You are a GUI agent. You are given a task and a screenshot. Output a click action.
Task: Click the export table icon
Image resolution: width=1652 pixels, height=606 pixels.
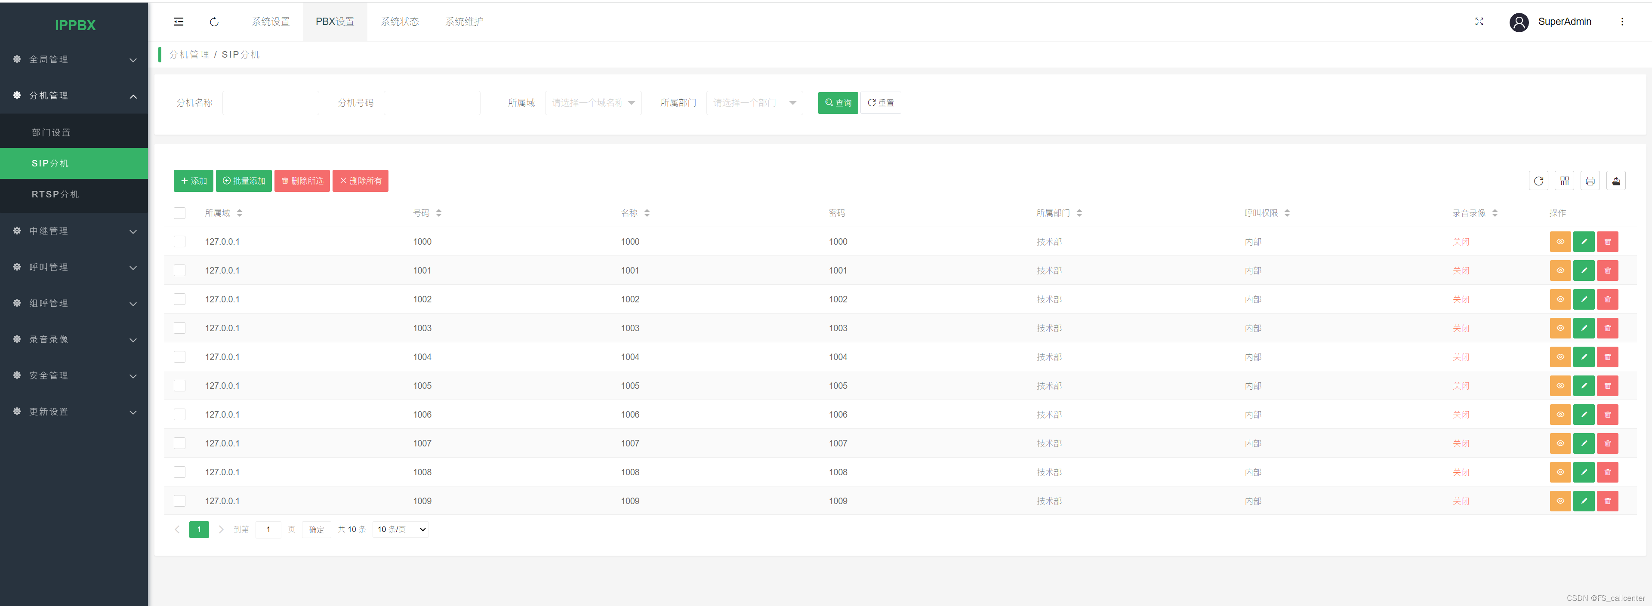click(x=1615, y=181)
